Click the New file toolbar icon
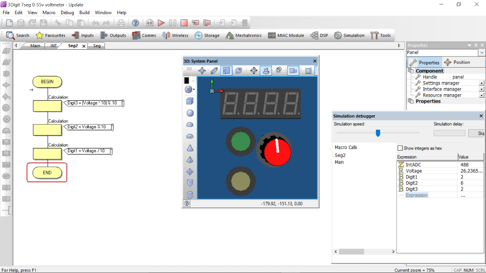 coord(10,23)
